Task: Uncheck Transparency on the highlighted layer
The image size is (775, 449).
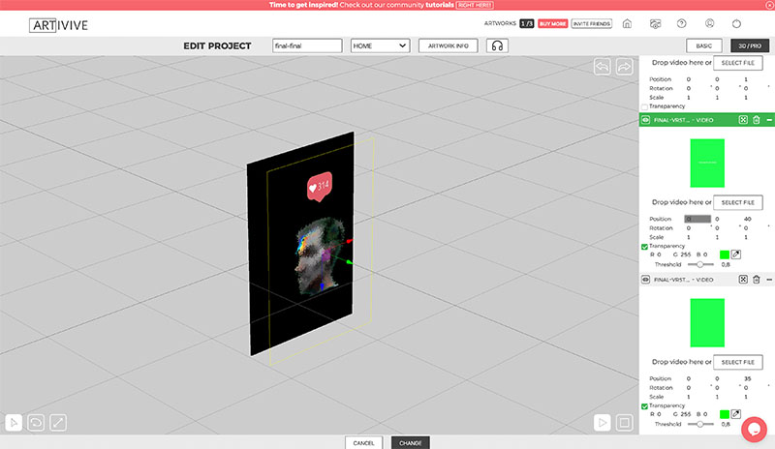Action: pos(645,246)
